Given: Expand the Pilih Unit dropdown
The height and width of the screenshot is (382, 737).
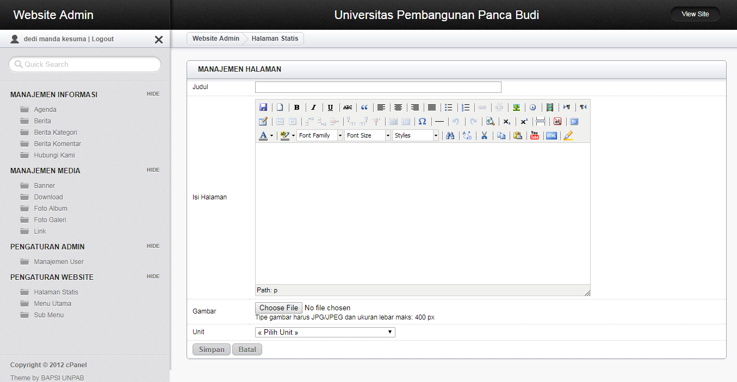Looking at the screenshot, I should 325,332.
